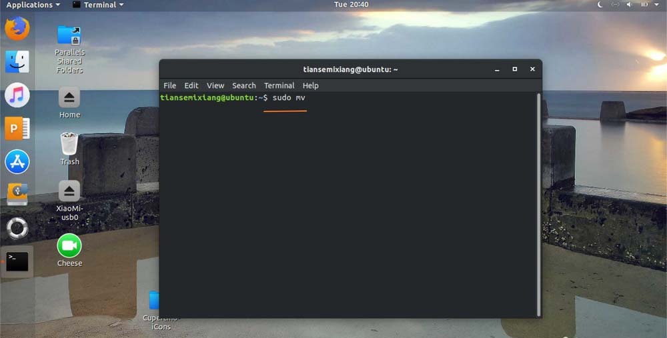
Task: Open the Trash on desktop
Action: click(69, 144)
